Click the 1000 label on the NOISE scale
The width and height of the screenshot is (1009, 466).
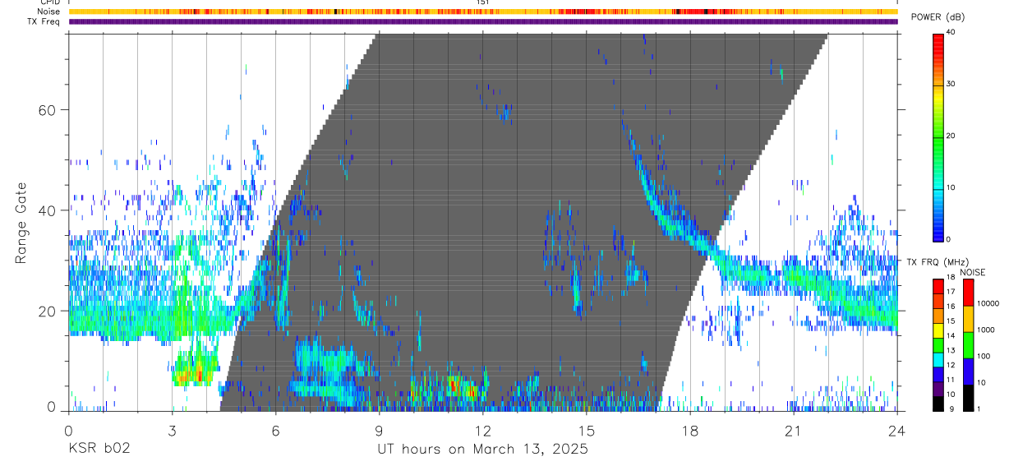986,330
